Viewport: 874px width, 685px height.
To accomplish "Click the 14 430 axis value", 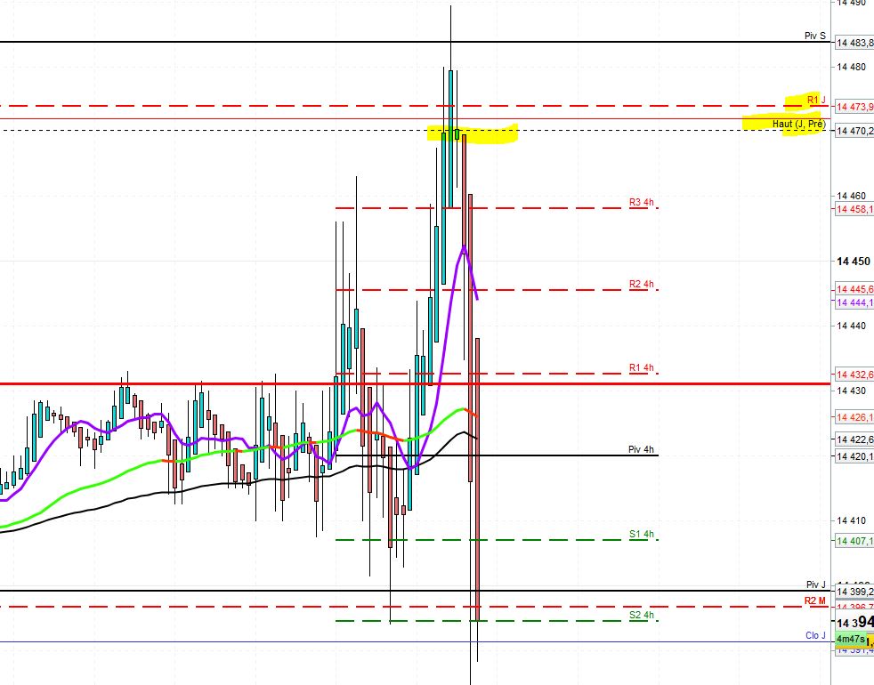I will (852, 391).
